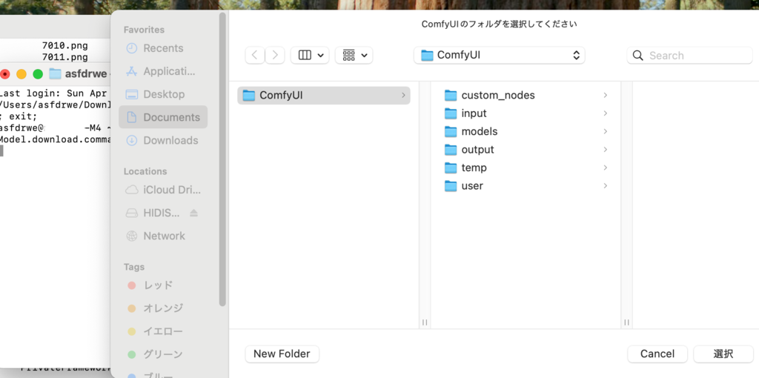Go back with the left chevron button
Viewport: 759px width, 378px height.
255,55
